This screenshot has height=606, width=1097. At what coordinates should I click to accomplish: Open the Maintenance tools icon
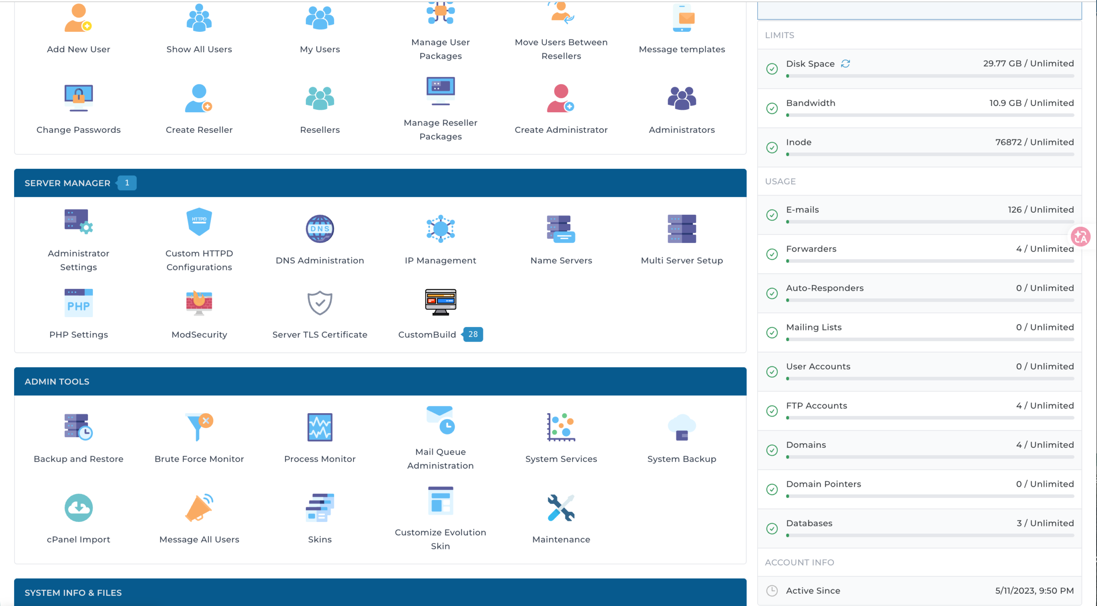tap(561, 507)
